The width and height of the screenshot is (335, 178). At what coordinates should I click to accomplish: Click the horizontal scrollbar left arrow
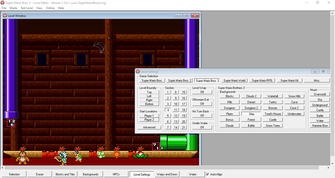tap(2, 168)
